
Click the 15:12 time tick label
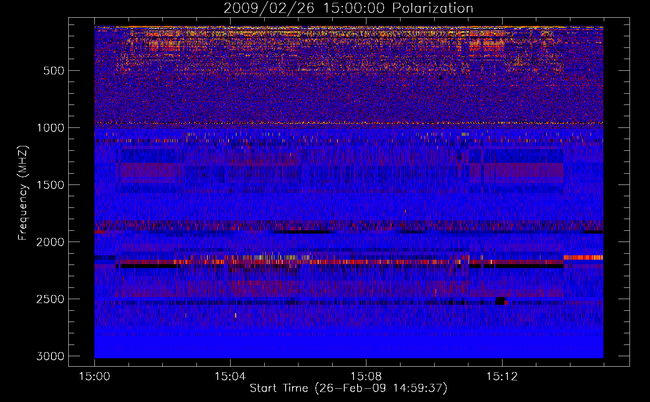point(502,377)
